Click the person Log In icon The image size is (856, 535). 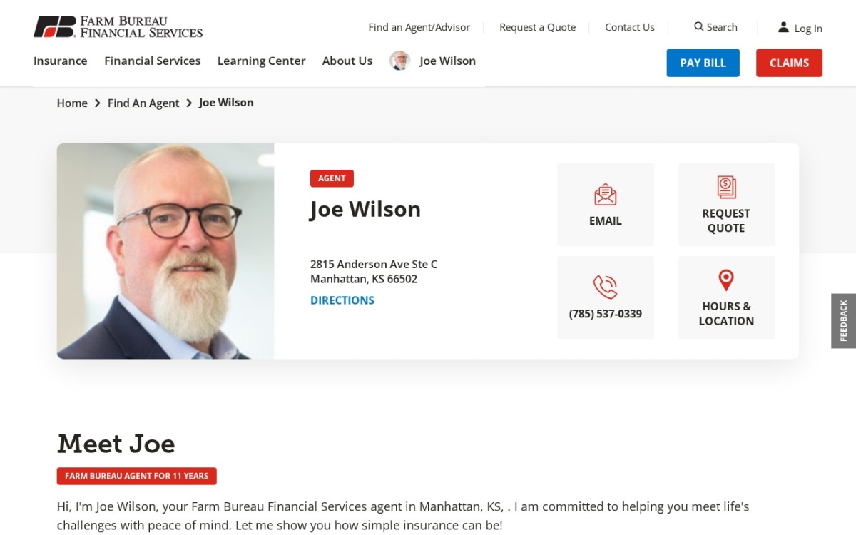click(x=783, y=27)
